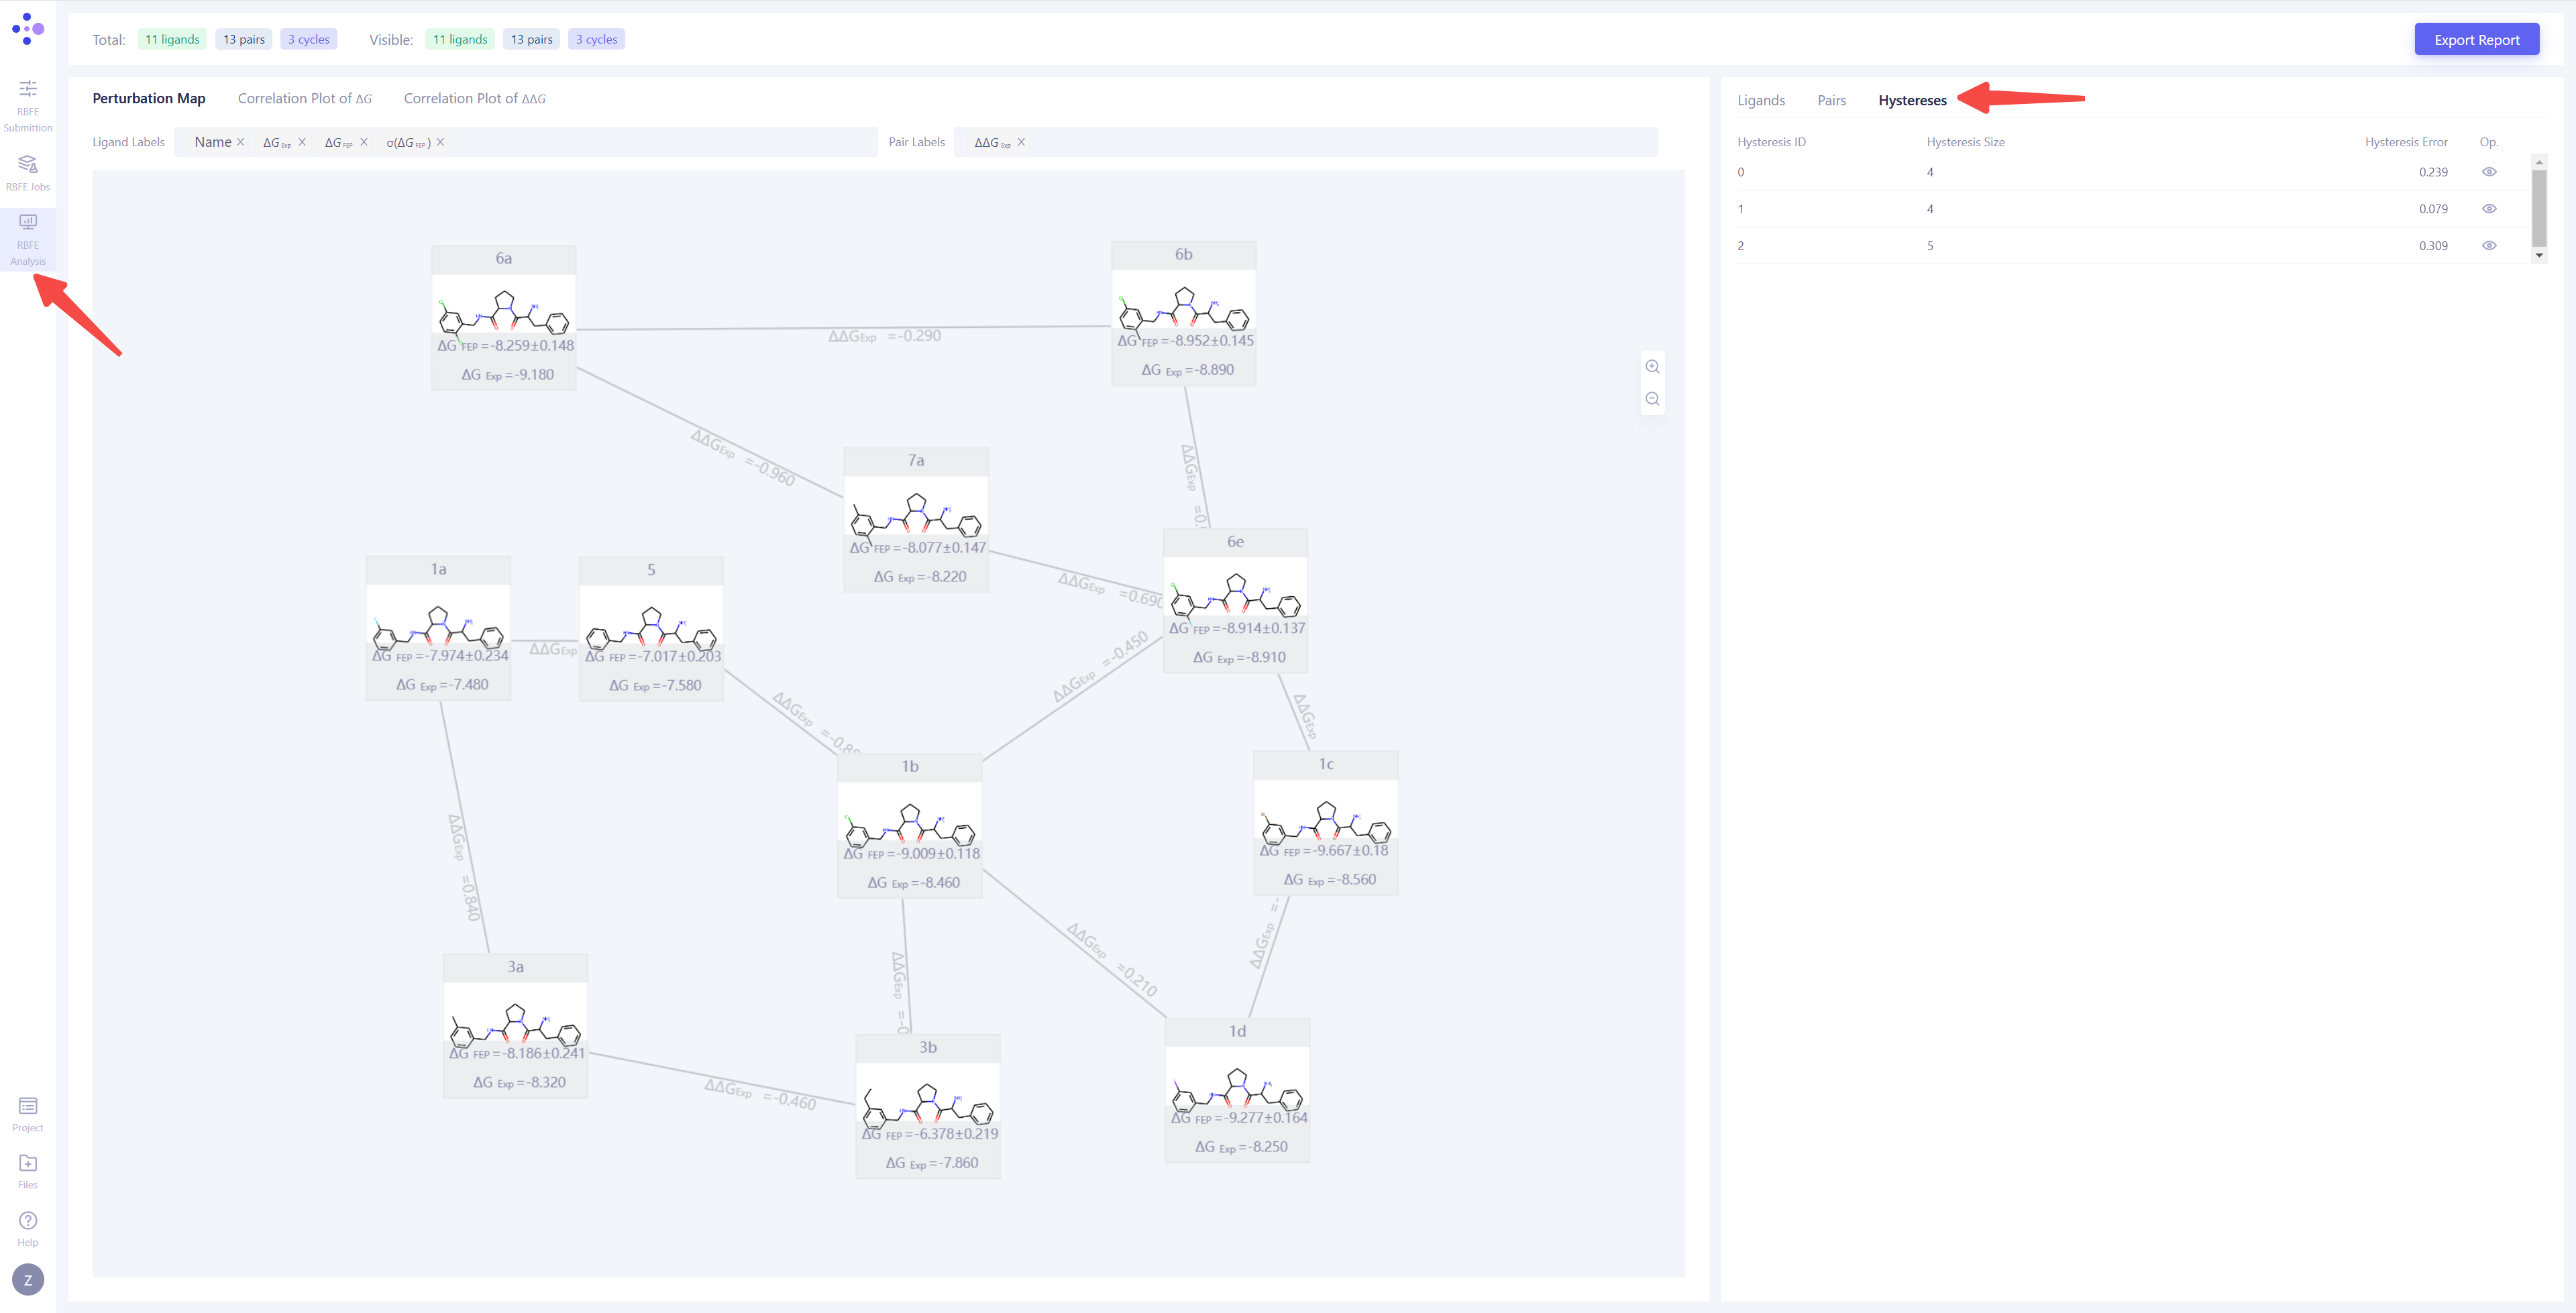Toggle the eye icon for hysteresis 2
This screenshot has height=1313, width=2576.
coord(2489,245)
